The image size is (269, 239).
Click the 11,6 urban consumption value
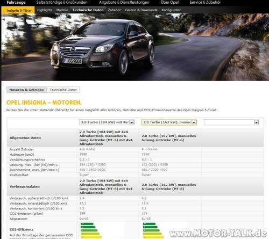pos(145,203)
